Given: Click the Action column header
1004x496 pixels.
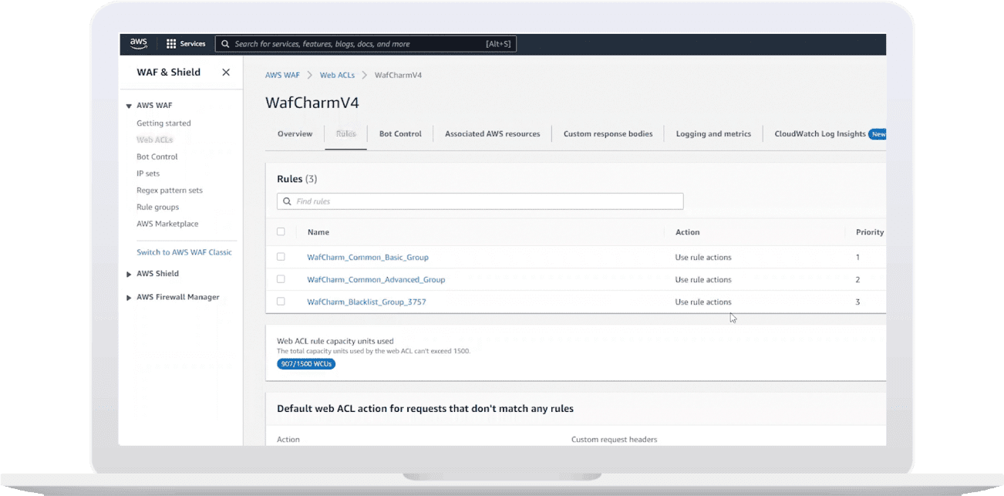Looking at the screenshot, I should (687, 232).
